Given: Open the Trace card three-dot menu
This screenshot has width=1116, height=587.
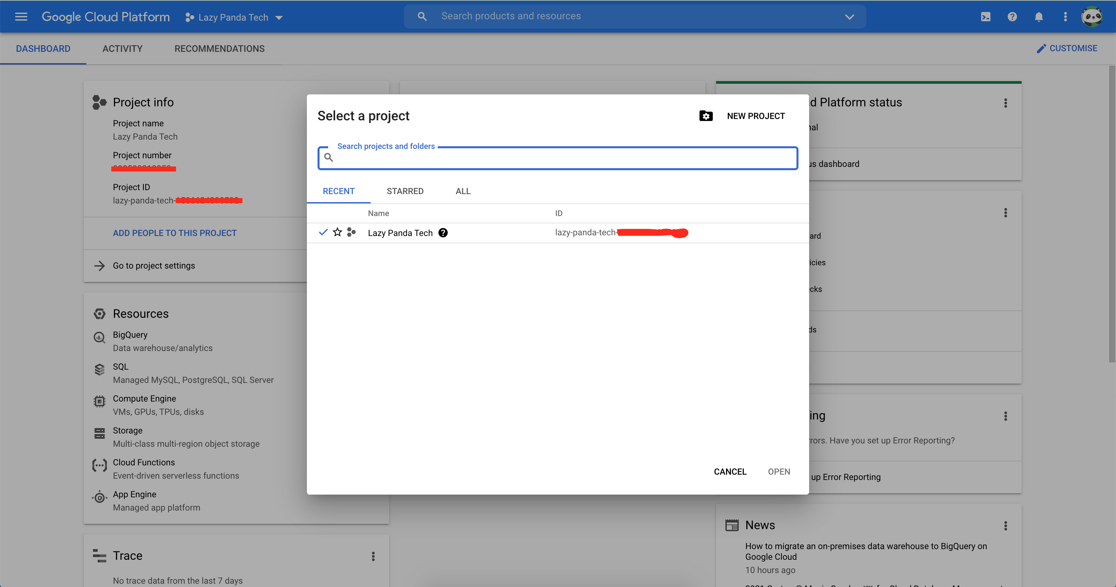Looking at the screenshot, I should tap(373, 556).
